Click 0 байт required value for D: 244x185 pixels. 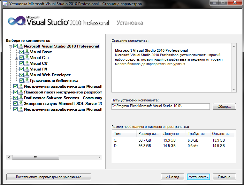(193, 146)
